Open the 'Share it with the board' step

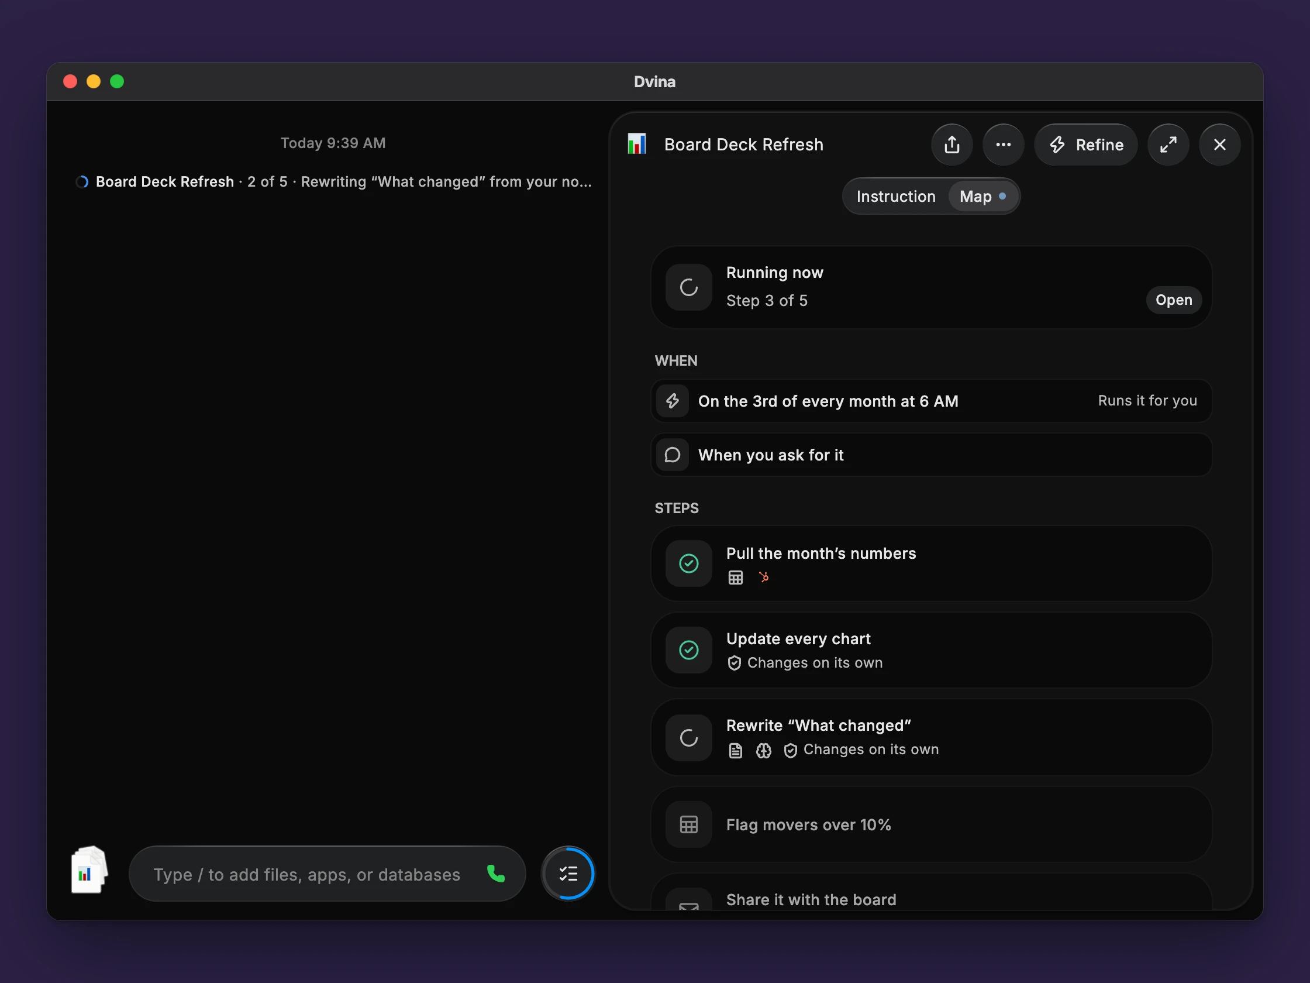pos(931,893)
